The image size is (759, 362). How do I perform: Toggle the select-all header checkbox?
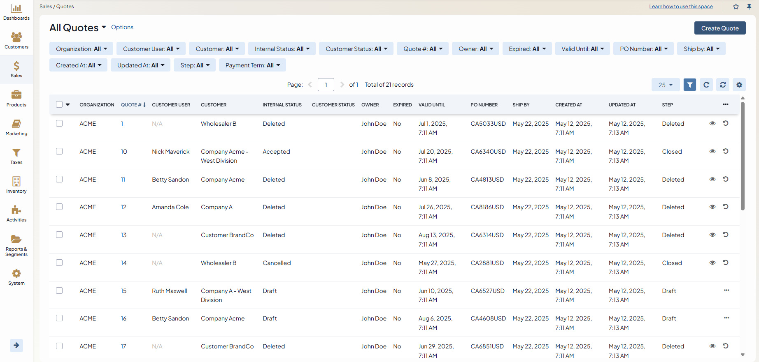click(x=59, y=104)
